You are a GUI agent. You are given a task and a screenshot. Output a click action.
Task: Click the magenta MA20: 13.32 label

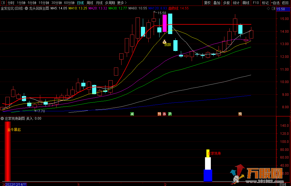[x=98, y=8]
